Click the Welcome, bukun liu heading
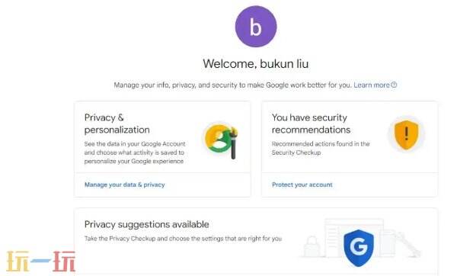The width and height of the screenshot is (457, 276). coord(256,63)
